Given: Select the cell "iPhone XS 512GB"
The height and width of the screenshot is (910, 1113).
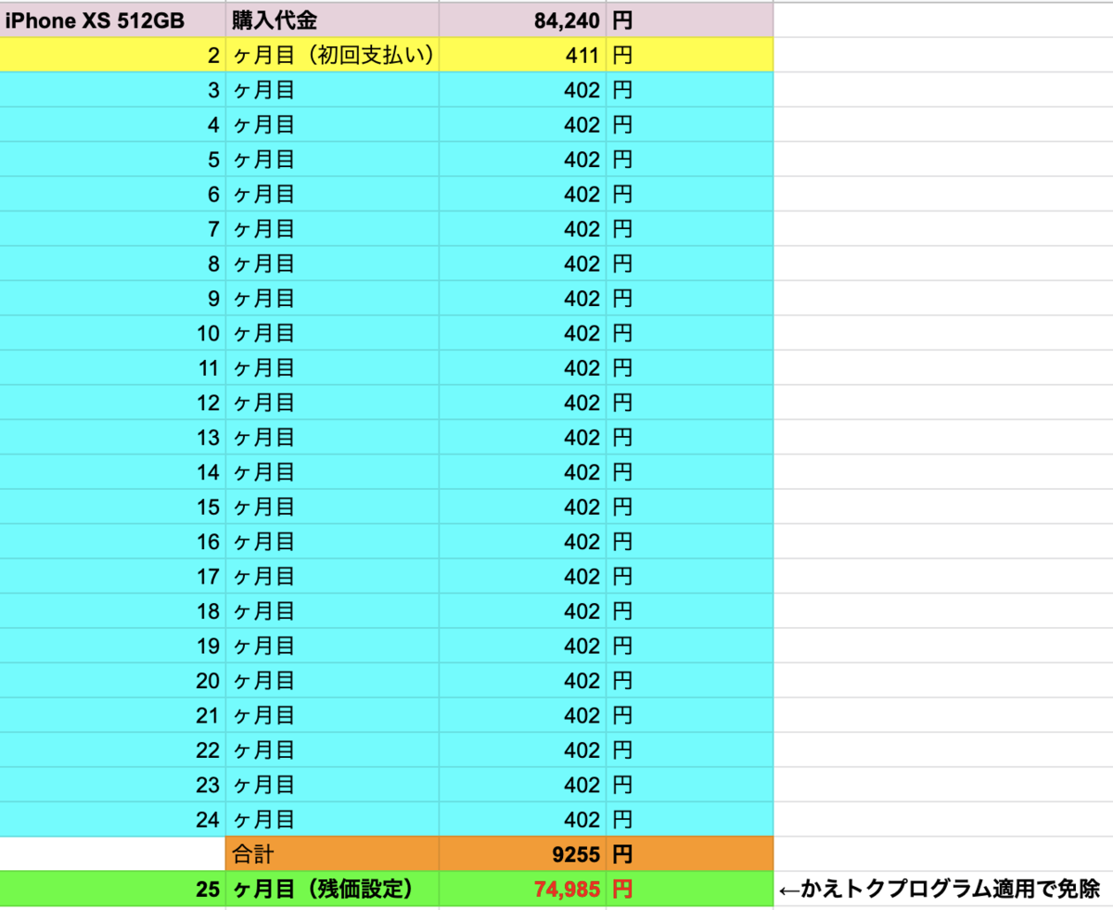Looking at the screenshot, I should (112, 20).
